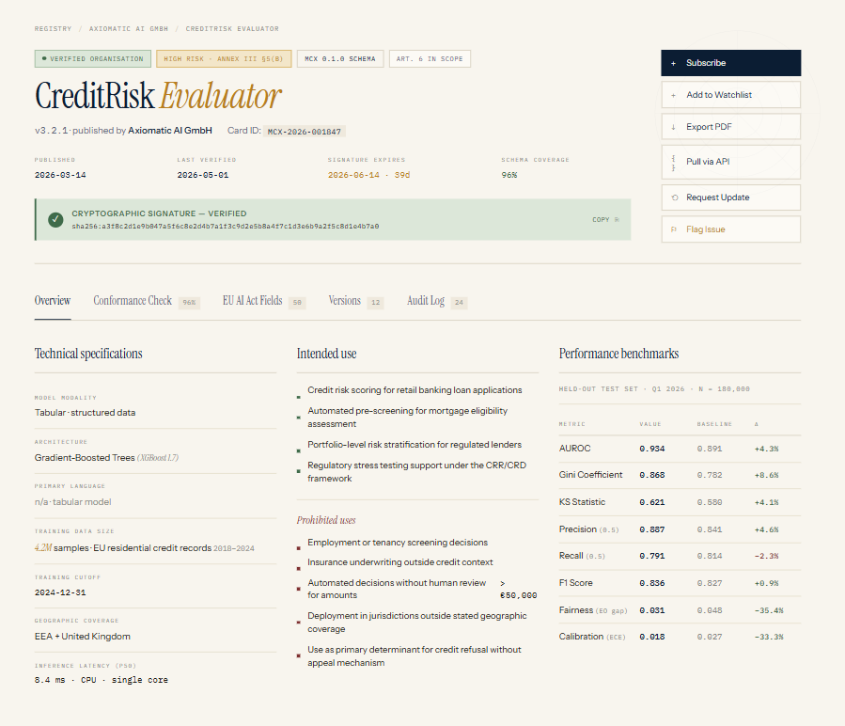Click the last verified date 2026-05-01
845x726 pixels.
pyautogui.click(x=203, y=175)
